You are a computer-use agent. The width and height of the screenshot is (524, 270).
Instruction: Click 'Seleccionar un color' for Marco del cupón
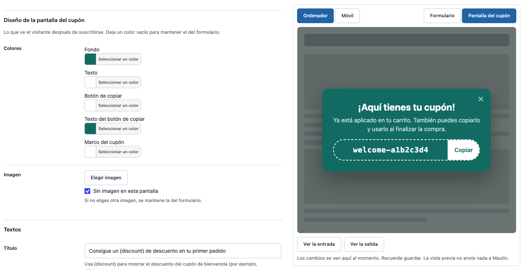118,152
